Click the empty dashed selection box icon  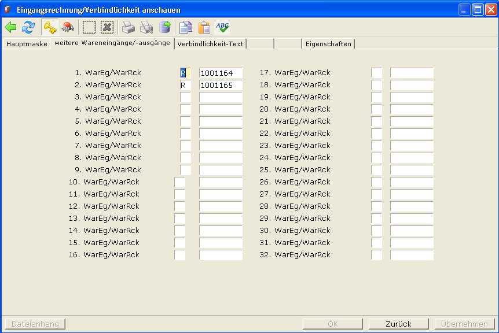tap(89, 27)
